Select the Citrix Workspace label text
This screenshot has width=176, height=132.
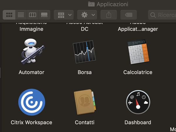pos(31,122)
